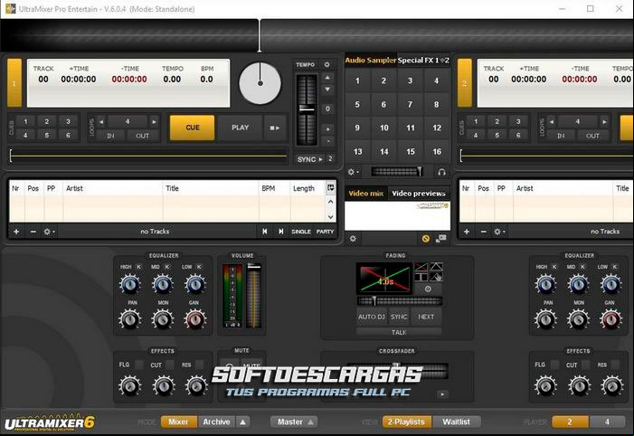This screenshot has width=634, height=436.
Task: Toggle CUT effect on left deck
Action: pyautogui.click(x=170, y=365)
